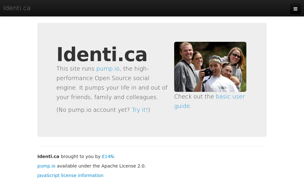The width and height of the screenshot is (304, 190).
Task: Click the word 'guide' under the photo
Action: click(x=182, y=106)
